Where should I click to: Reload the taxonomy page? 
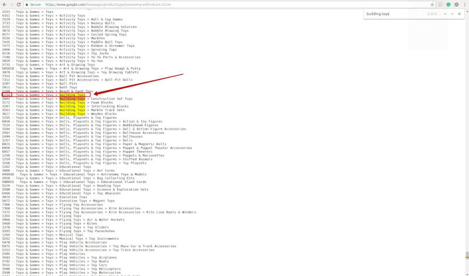click(19, 4)
